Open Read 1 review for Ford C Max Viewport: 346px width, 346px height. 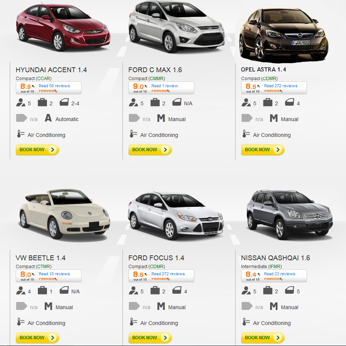[165, 86]
